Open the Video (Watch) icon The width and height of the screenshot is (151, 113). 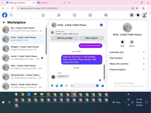[75, 15]
